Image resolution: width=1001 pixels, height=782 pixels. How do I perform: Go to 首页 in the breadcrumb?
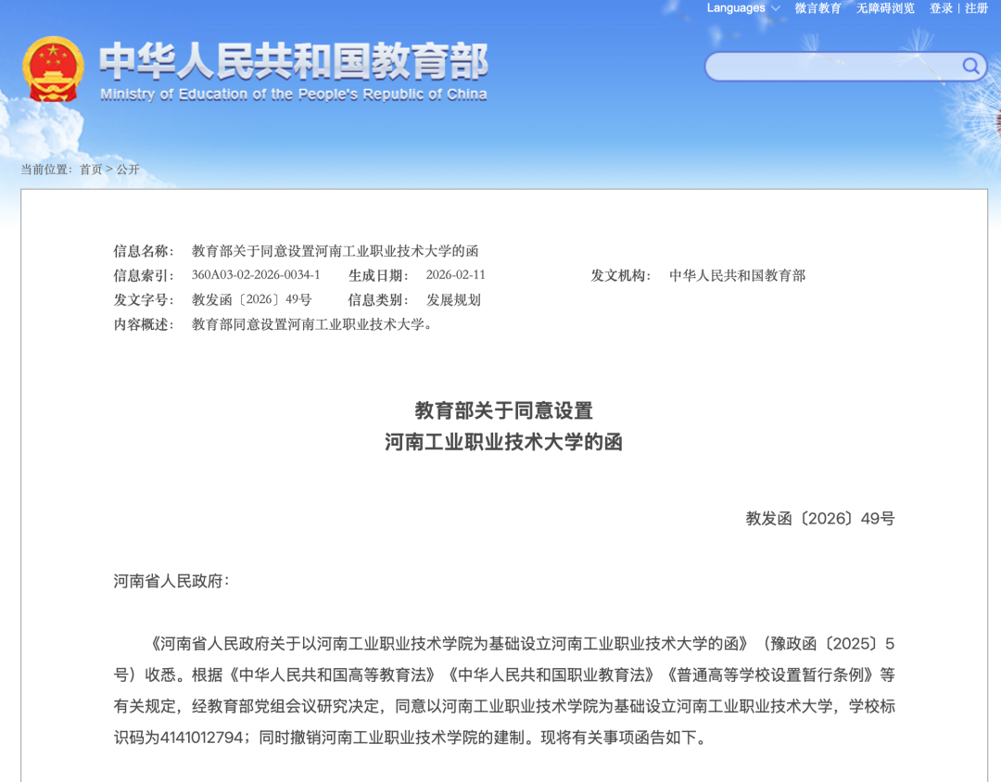point(91,170)
